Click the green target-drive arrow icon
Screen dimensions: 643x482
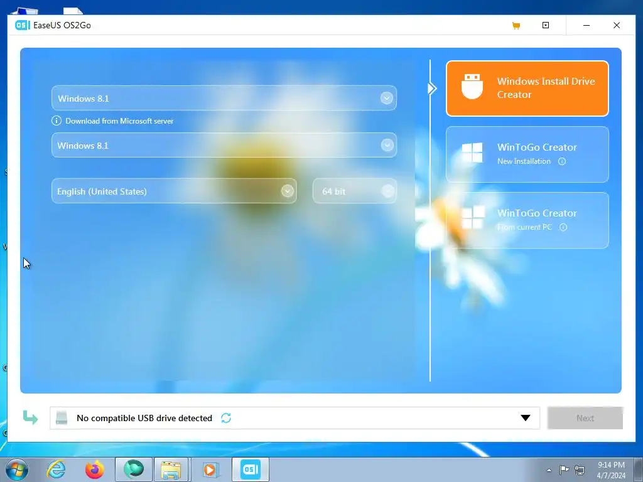[30, 417]
